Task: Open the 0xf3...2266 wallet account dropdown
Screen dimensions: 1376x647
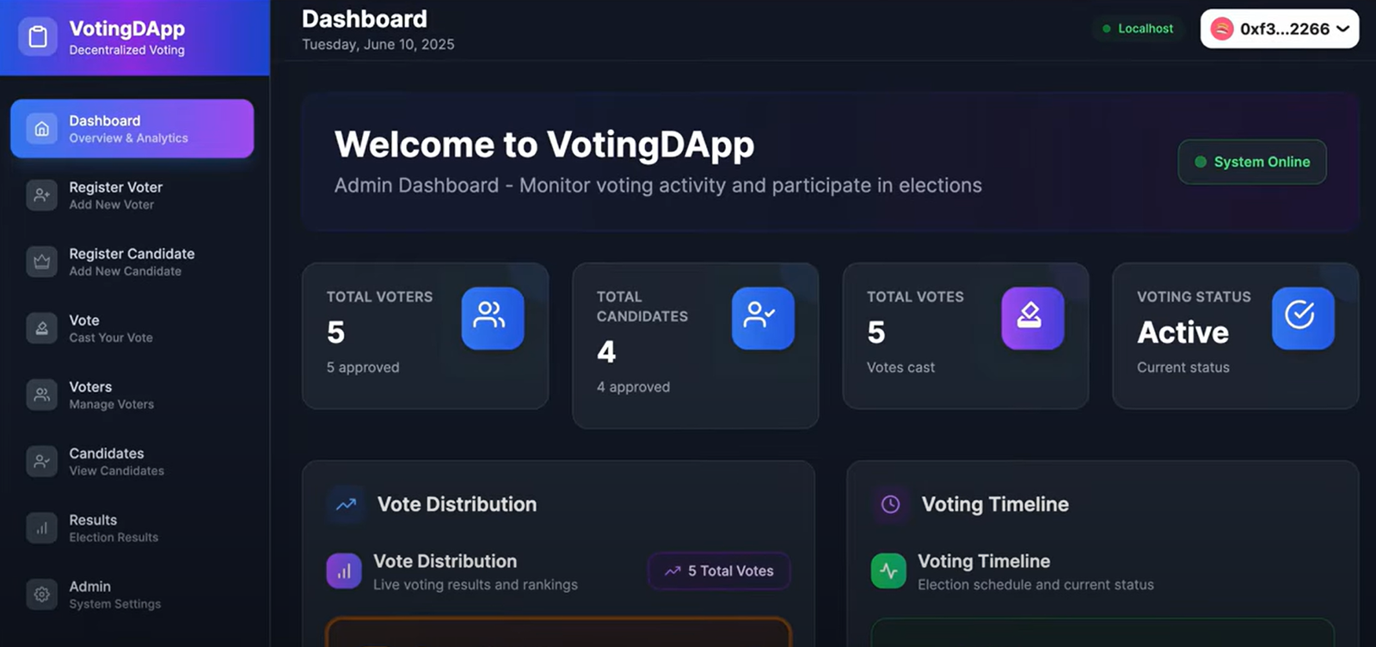Action: [1280, 29]
